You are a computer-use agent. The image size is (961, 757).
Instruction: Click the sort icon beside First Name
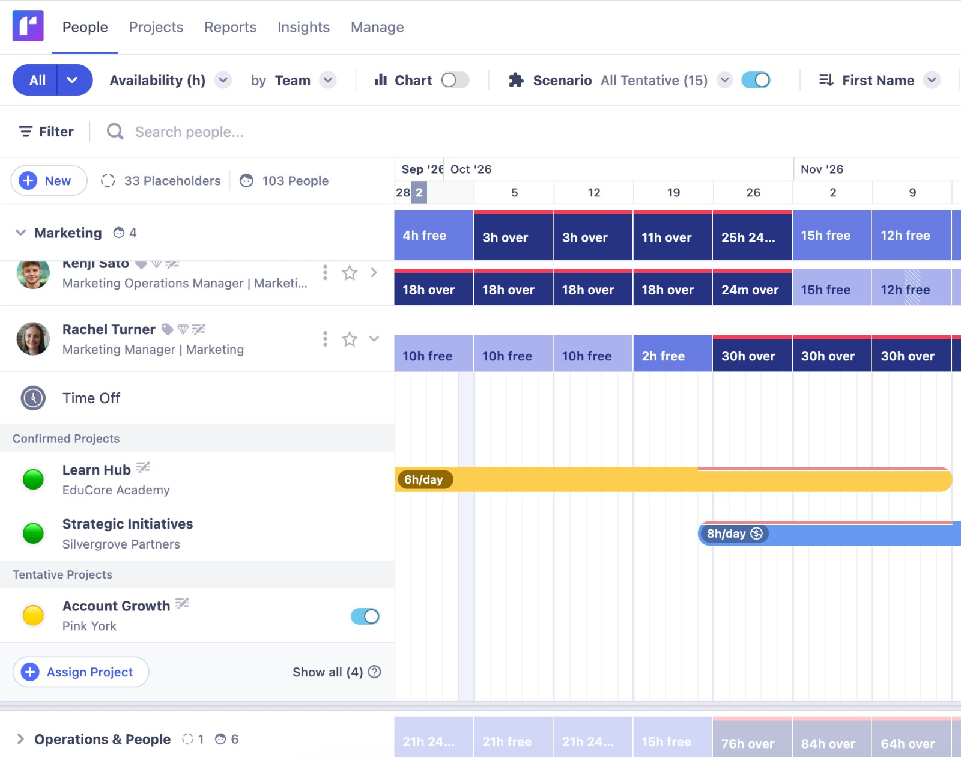(826, 80)
